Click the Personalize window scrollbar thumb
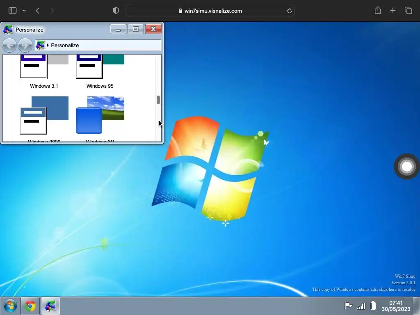420x315 pixels. 158,100
